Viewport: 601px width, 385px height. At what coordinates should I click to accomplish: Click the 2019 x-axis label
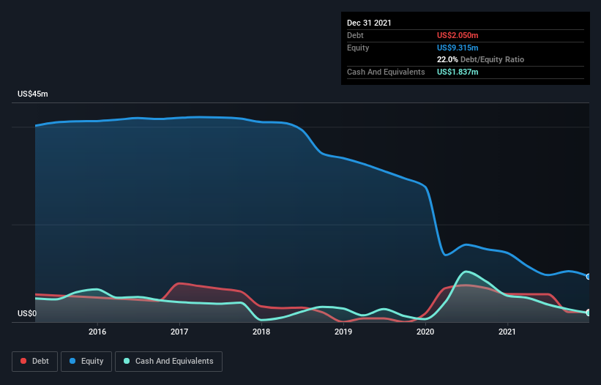[343, 332]
